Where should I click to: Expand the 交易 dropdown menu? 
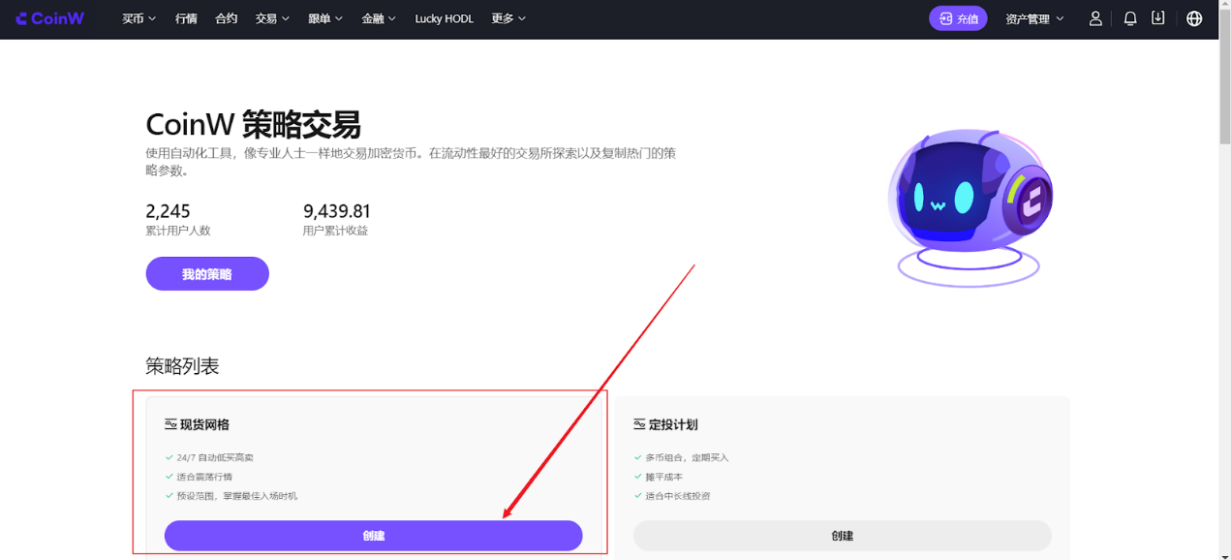(x=272, y=18)
